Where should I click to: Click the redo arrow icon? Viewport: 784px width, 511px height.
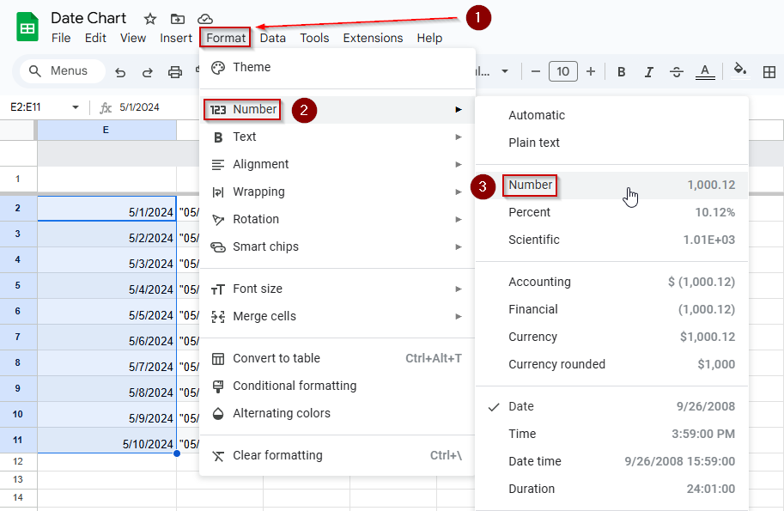point(147,72)
